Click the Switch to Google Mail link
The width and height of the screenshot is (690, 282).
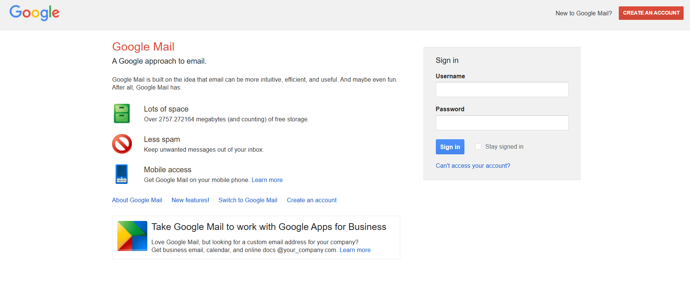point(248,200)
